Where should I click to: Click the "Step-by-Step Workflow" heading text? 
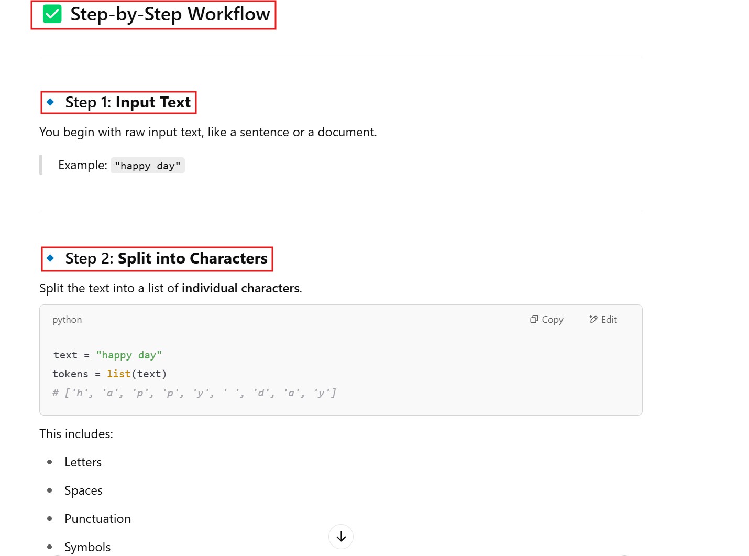click(170, 14)
